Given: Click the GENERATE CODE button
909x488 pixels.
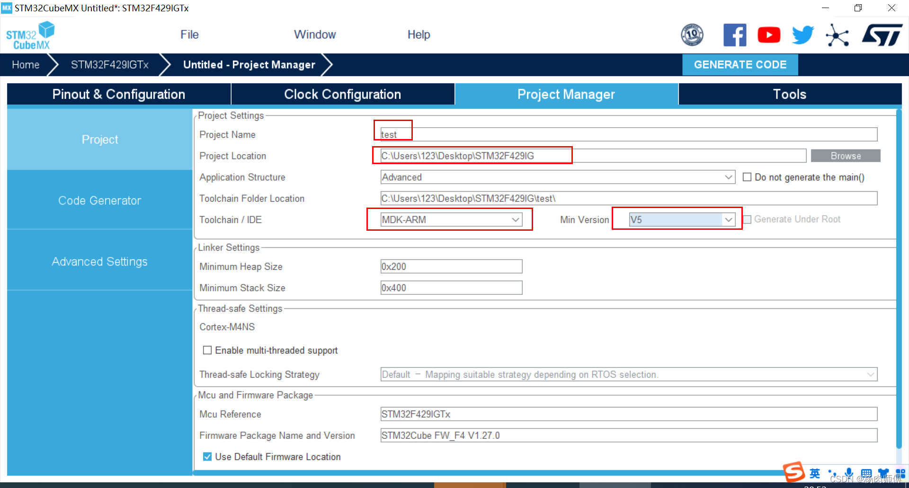Looking at the screenshot, I should (x=740, y=65).
